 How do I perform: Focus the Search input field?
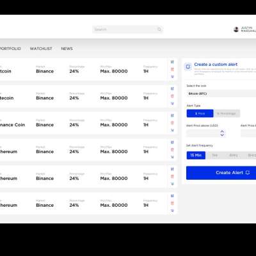point(127,29)
